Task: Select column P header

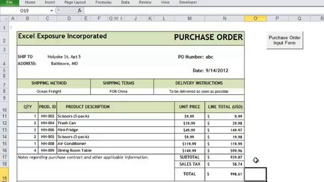Action: pos(277,19)
